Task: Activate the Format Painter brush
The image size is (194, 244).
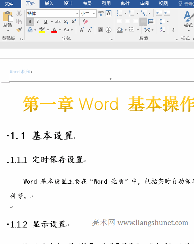Action: [19, 29]
